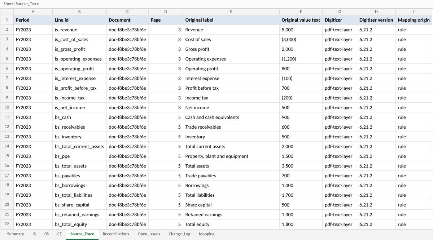Select the is_operating_profit cell
This screenshot has height=240, width=433.
[79, 68]
